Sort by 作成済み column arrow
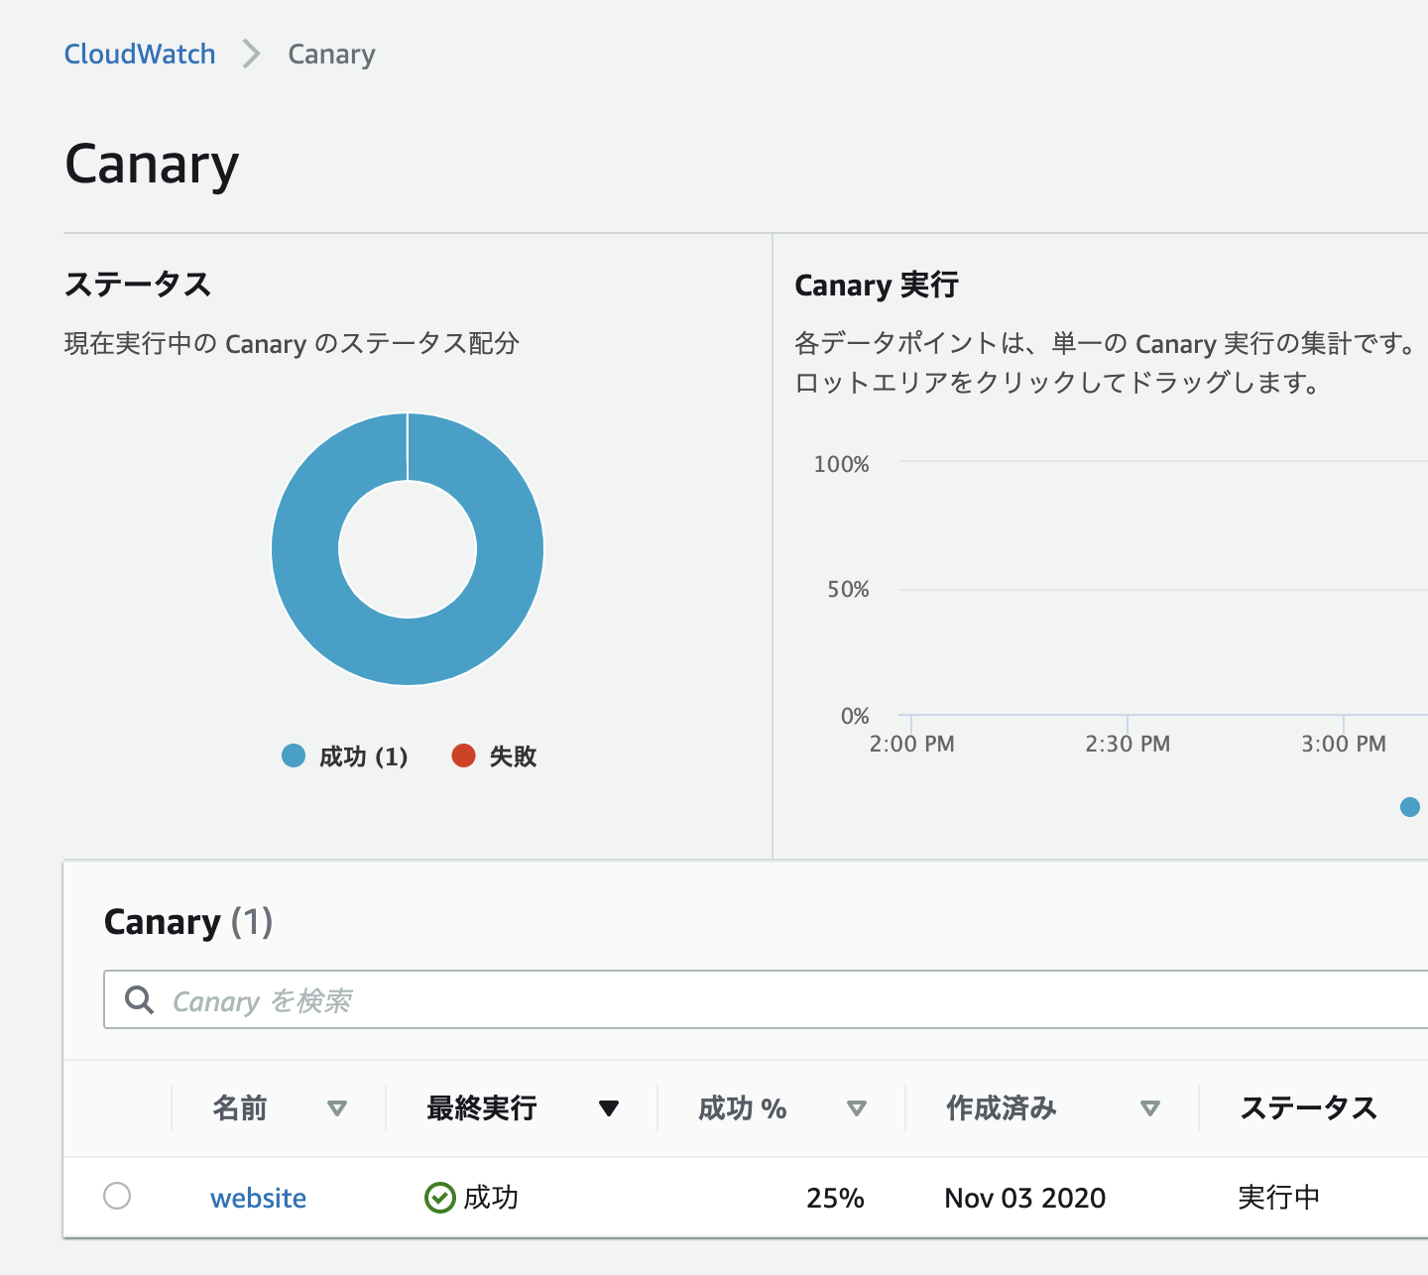1428x1275 pixels. pyautogui.click(x=1150, y=1108)
